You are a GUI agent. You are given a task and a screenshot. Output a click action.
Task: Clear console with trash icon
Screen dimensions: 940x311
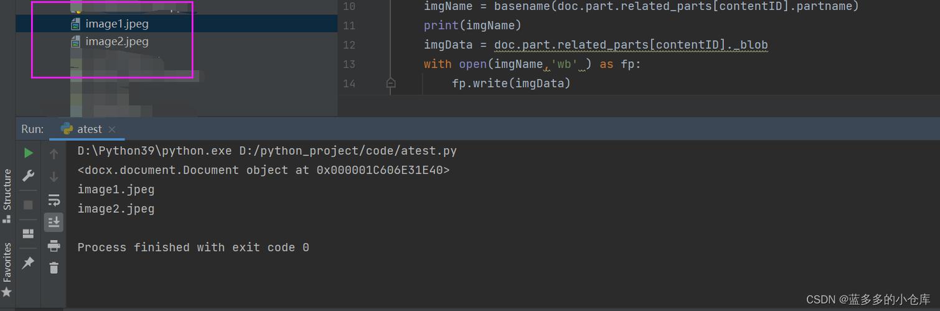[x=54, y=267]
